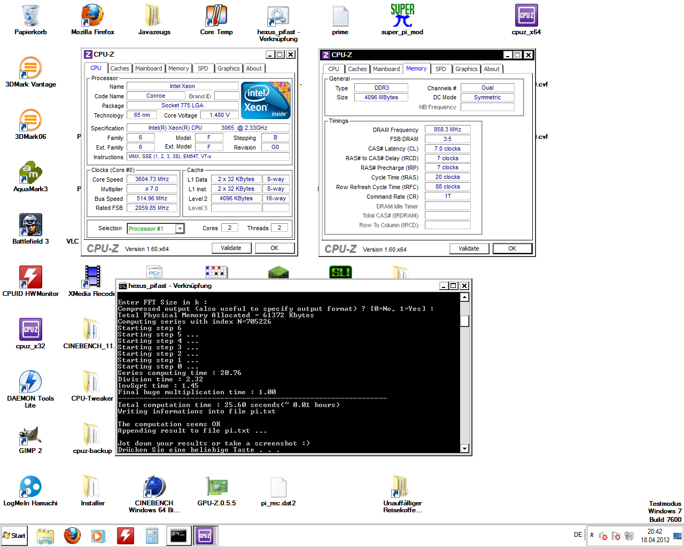684x547 pixels.
Task: Launch Battlefield 3 shortcut
Action: [x=30, y=229]
